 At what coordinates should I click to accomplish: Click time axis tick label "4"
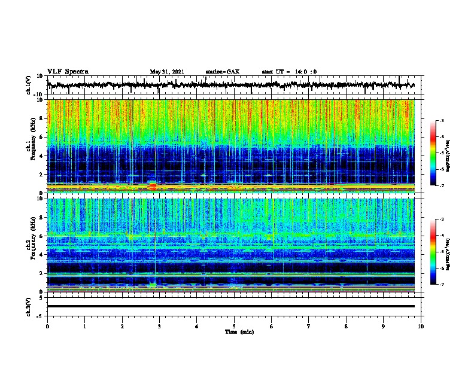(197, 327)
